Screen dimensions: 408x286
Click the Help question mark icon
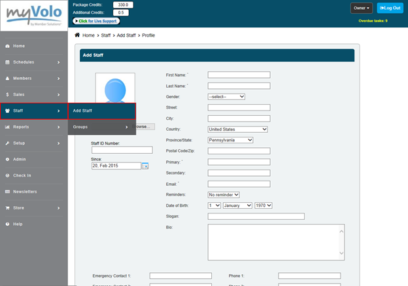7,224
